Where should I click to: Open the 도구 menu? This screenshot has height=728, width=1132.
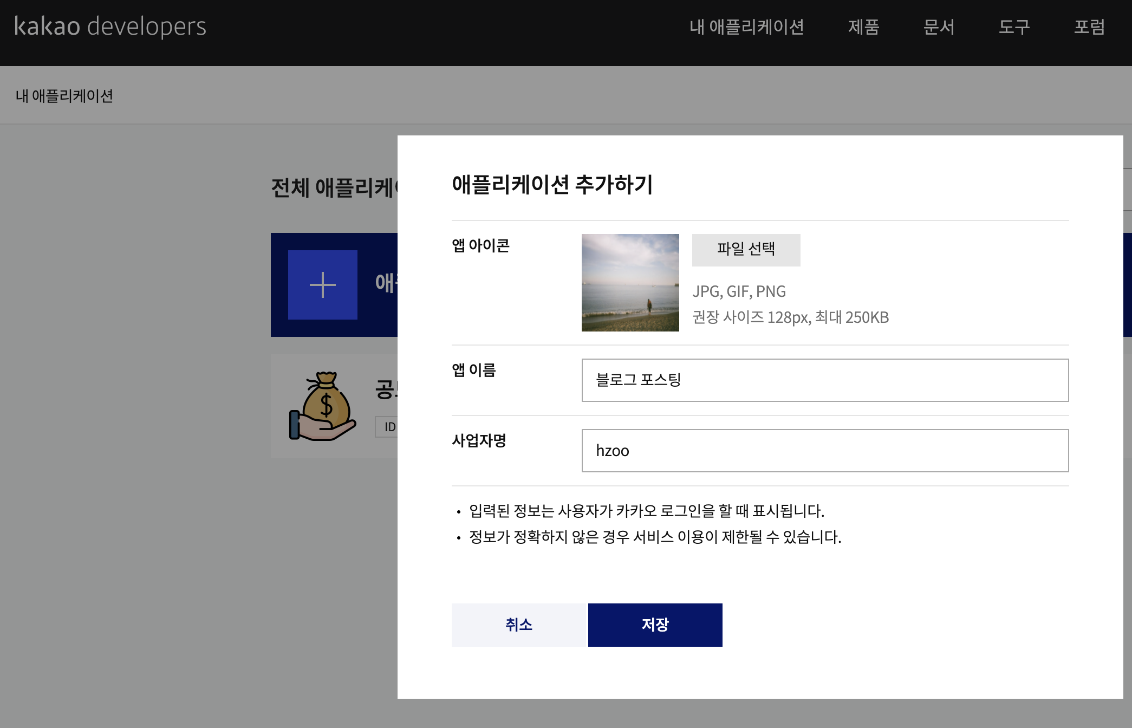1014,27
